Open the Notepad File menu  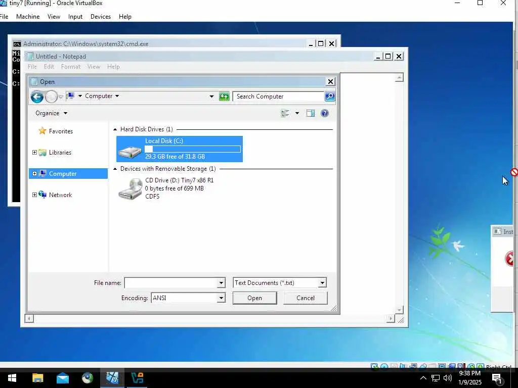click(x=32, y=67)
